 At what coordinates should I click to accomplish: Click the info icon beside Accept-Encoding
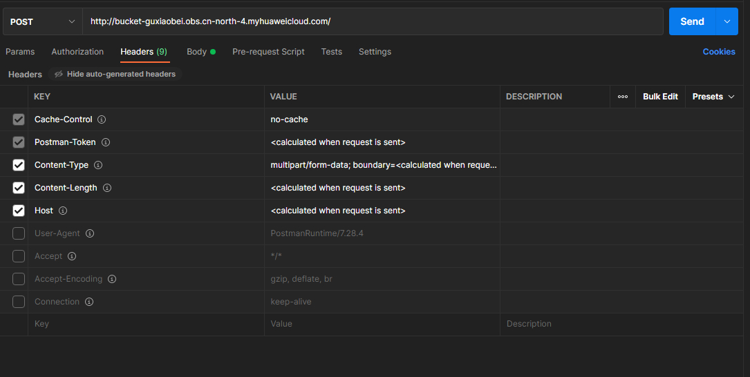(112, 279)
